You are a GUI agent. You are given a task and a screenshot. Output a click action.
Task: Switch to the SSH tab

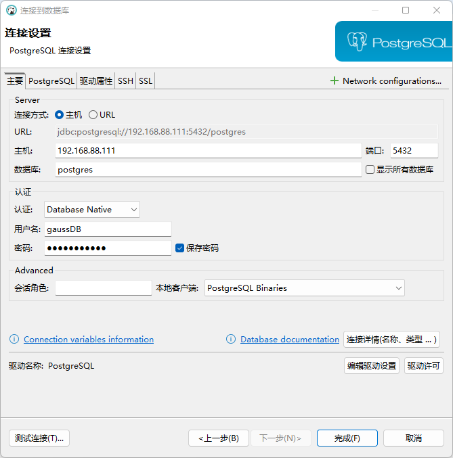(125, 81)
